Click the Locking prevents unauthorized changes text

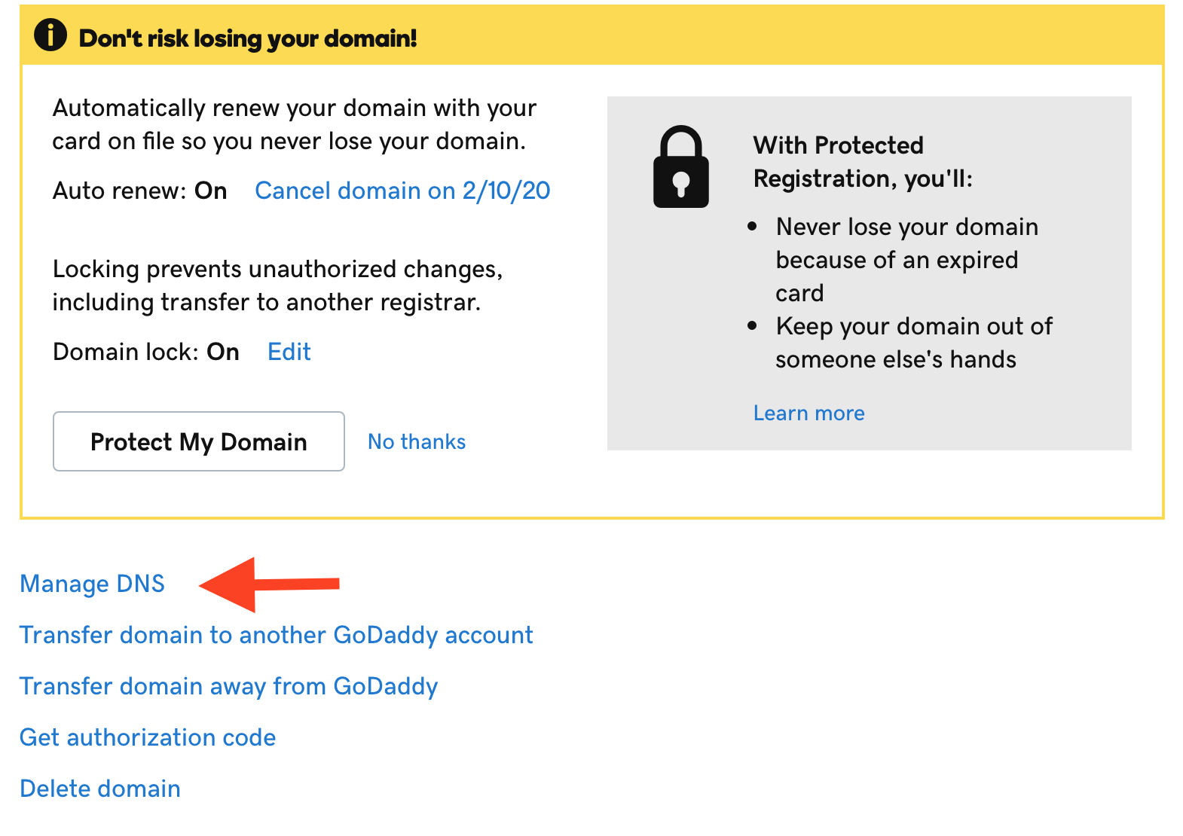coord(277,285)
